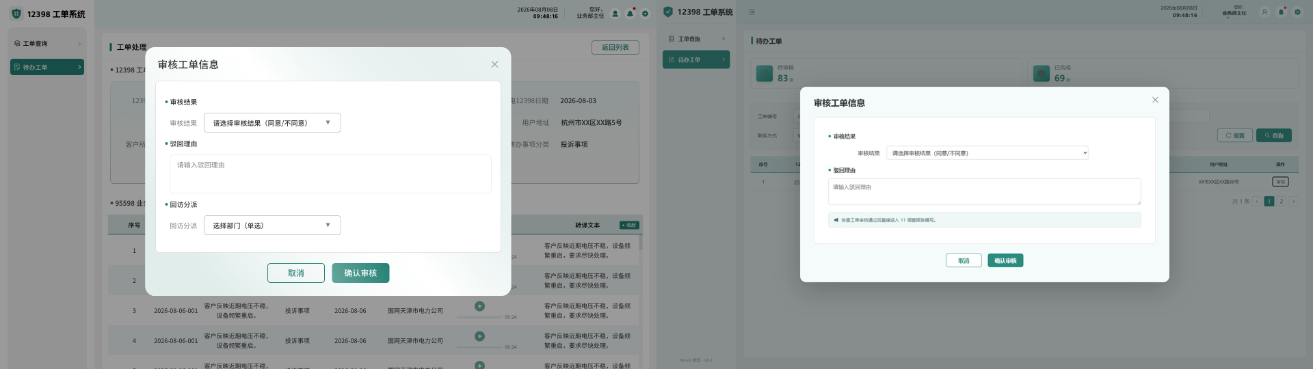Focus 驳回理由 text area in right dialog
The width and height of the screenshot is (1313, 369).
pyautogui.click(x=984, y=191)
